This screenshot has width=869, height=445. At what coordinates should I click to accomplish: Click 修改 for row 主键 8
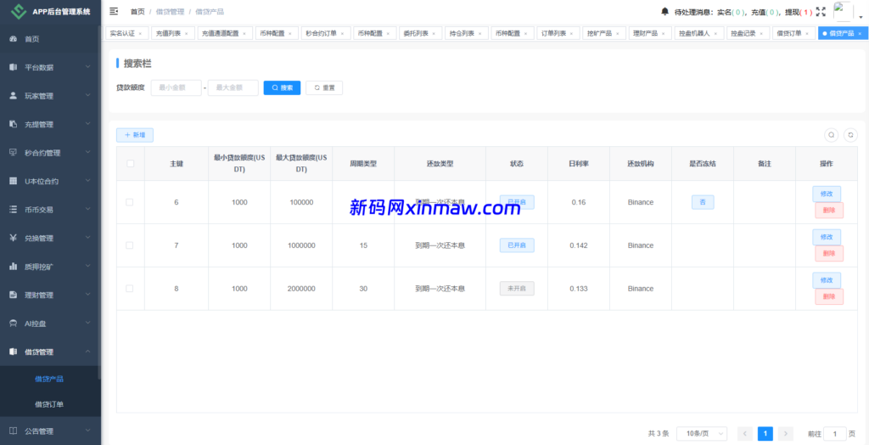[x=827, y=280]
